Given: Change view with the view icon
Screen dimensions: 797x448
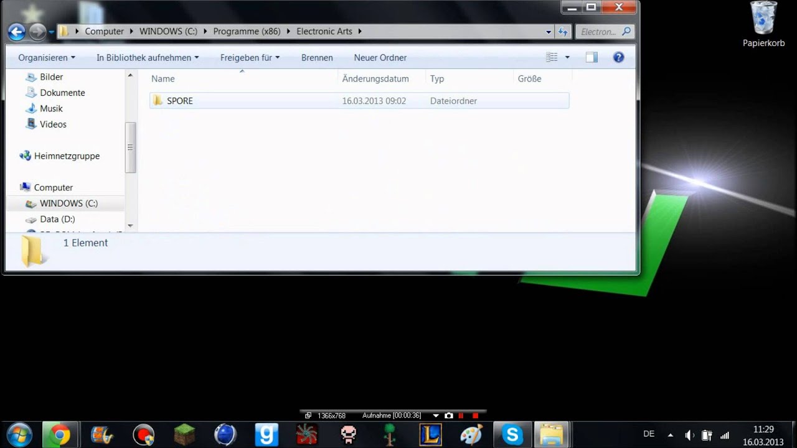Looking at the screenshot, I should pos(552,57).
